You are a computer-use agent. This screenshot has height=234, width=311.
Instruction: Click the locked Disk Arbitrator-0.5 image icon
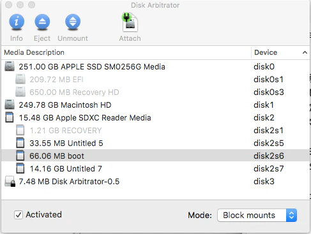(10, 182)
